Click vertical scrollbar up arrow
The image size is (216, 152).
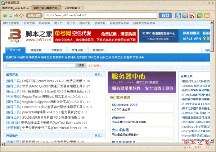212,22
